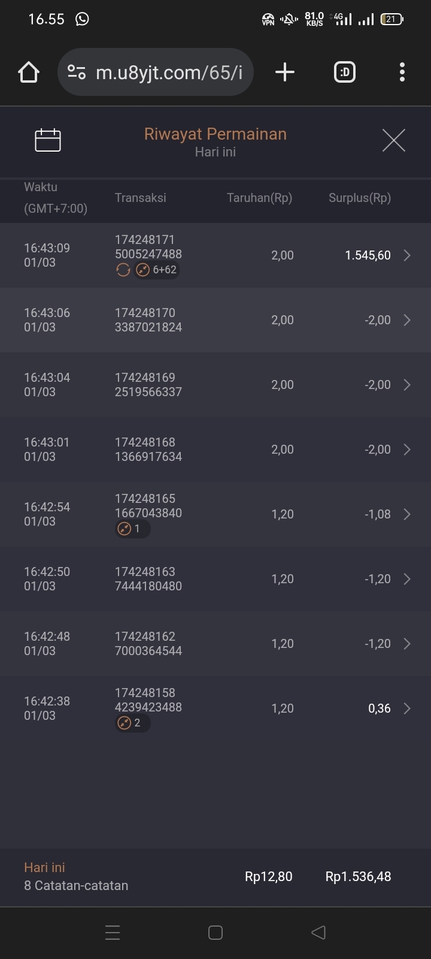Screen dimensions: 431x959
Task: Tap the Android home square button
Action: point(215,933)
